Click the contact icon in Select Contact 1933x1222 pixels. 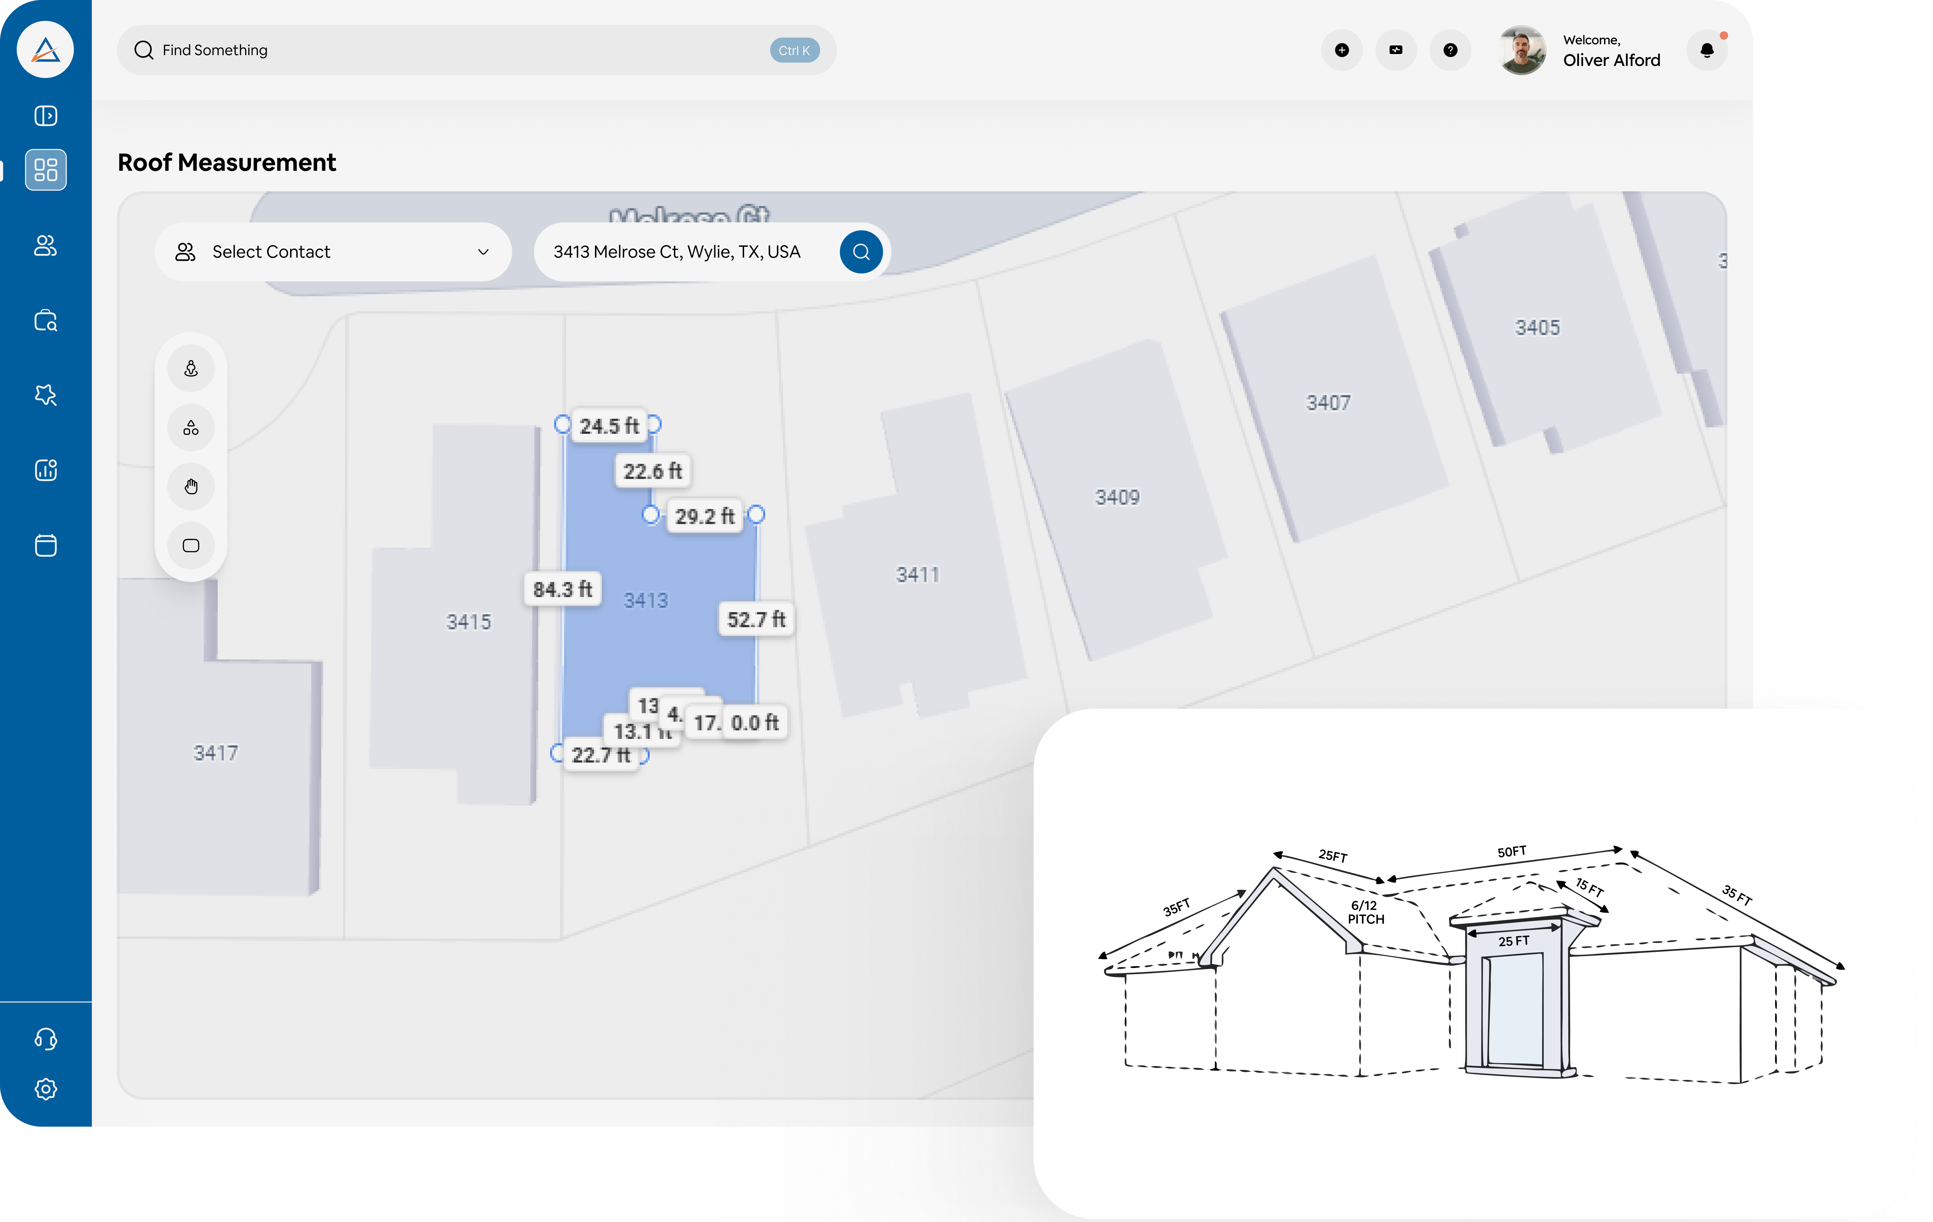tap(186, 252)
